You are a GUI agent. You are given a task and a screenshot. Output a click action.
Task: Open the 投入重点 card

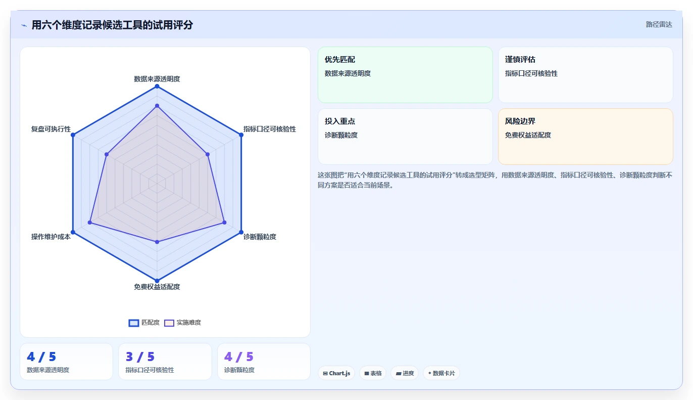(x=405, y=137)
